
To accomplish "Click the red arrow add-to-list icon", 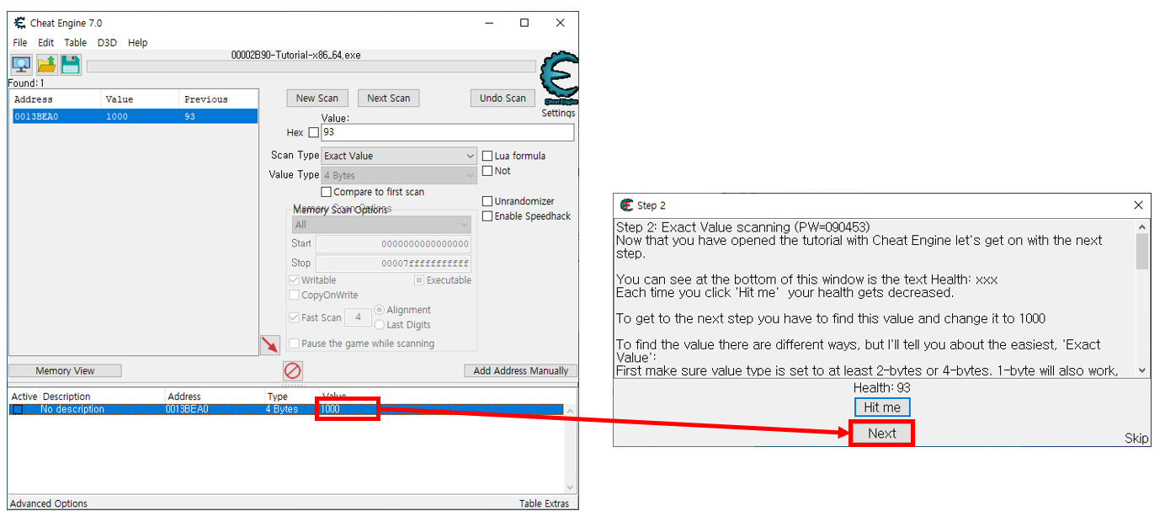I will [270, 344].
